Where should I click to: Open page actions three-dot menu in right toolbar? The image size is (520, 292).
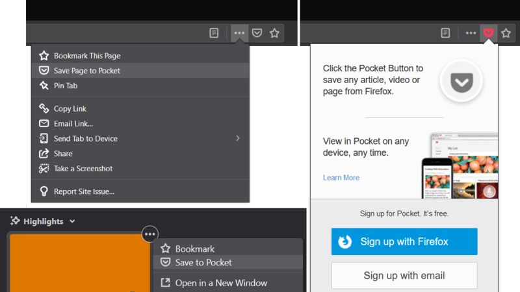point(471,33)
